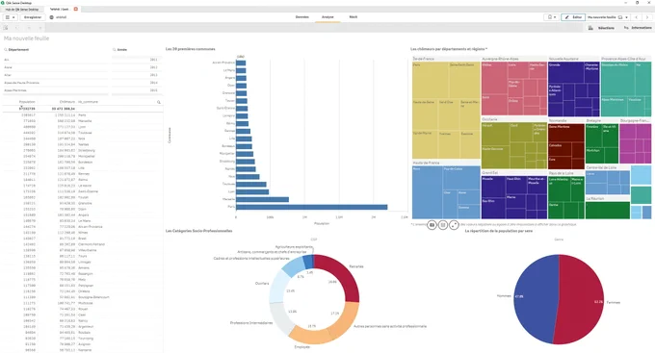Click the middle round treemap toolbar icon
655x353 pixels.
click(443, 225)
